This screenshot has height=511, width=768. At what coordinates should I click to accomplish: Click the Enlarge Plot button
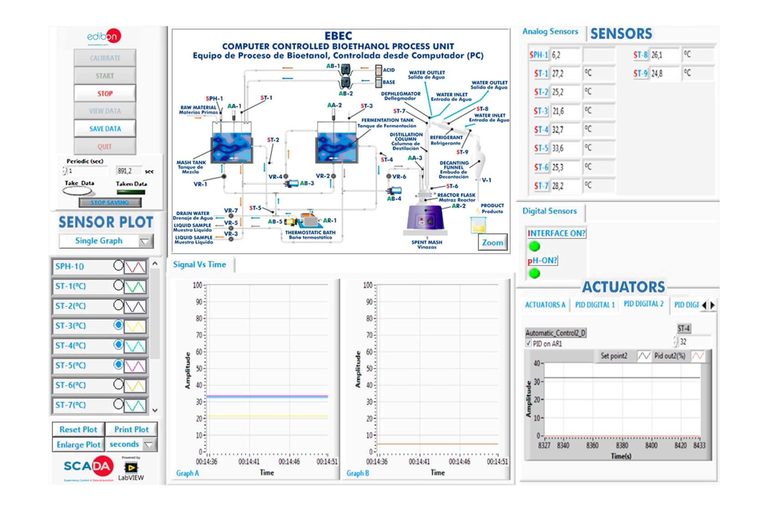(x=78, y=444)
